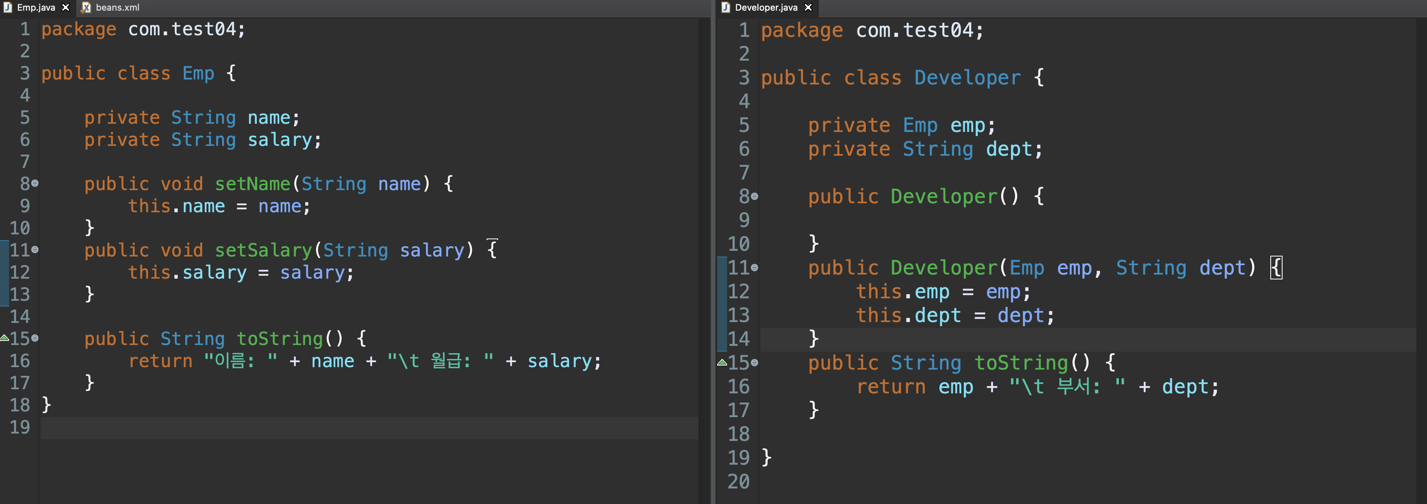This screenshot has width=1427, height=504.
Task: Close the Developer.java editor tab
Action: (808, 7)
